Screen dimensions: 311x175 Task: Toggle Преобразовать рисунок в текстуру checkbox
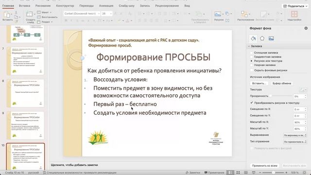tap(252, 103)
